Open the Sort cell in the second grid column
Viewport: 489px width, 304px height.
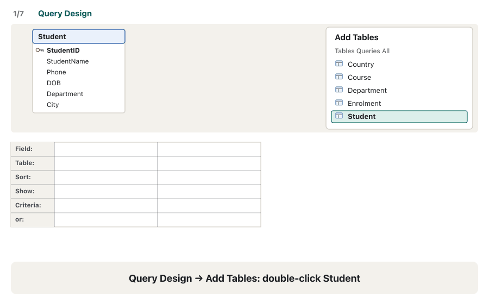coord(209,178)
